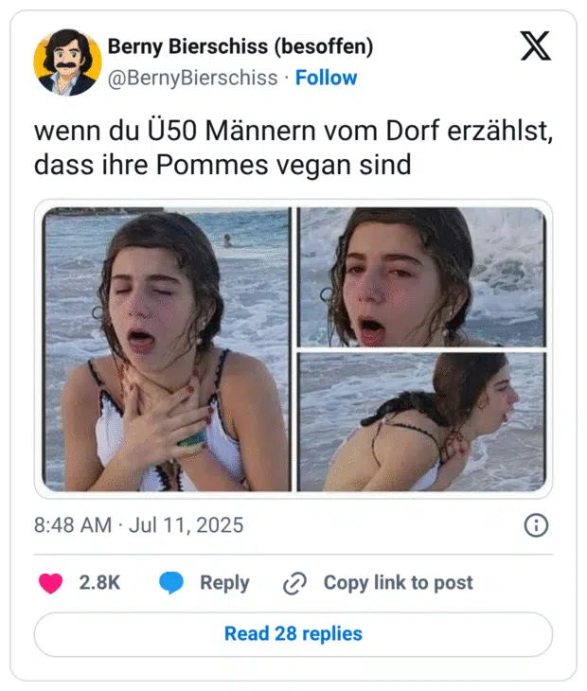Open the @BernyBierschiss handle link

point(192,78)
